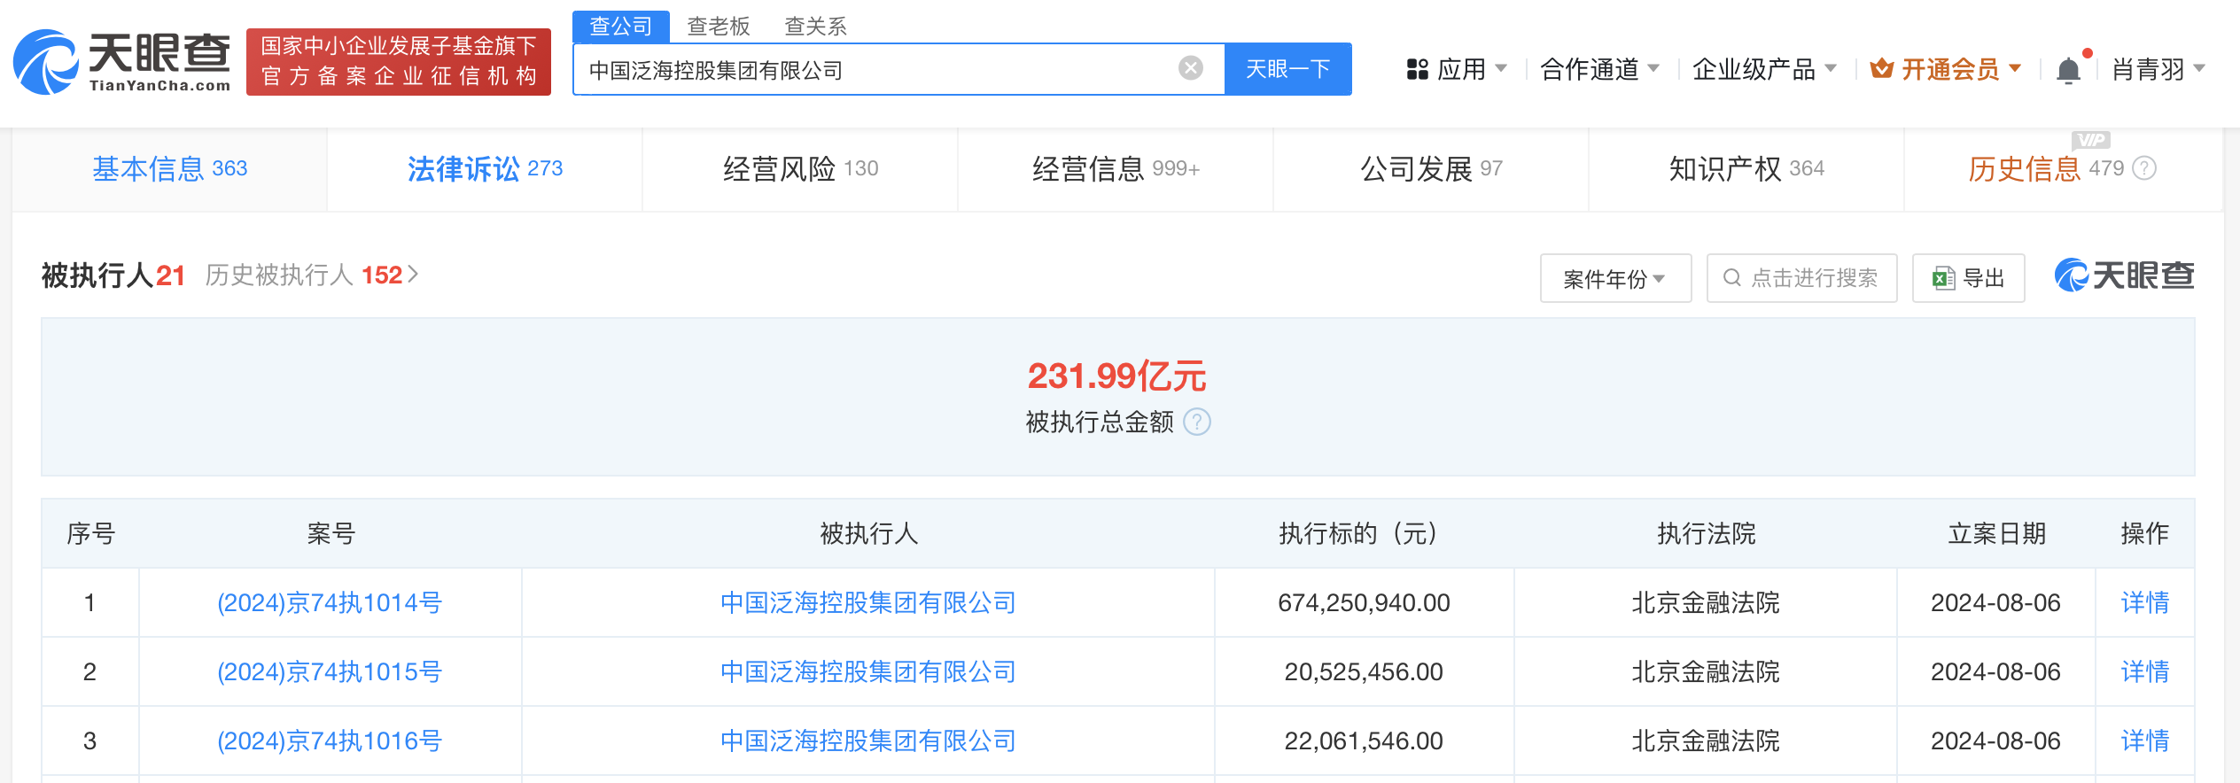The height and width of the screenshot is (783, 2240).
Task: Click the Excel icon in the 导出 button
Action: tap(1944, 278)
